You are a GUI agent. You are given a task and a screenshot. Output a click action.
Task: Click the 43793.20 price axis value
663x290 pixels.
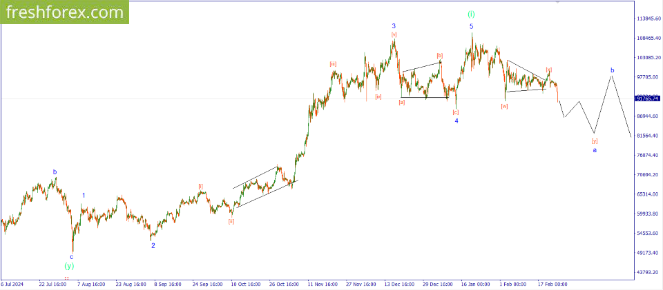pos(648,273)
